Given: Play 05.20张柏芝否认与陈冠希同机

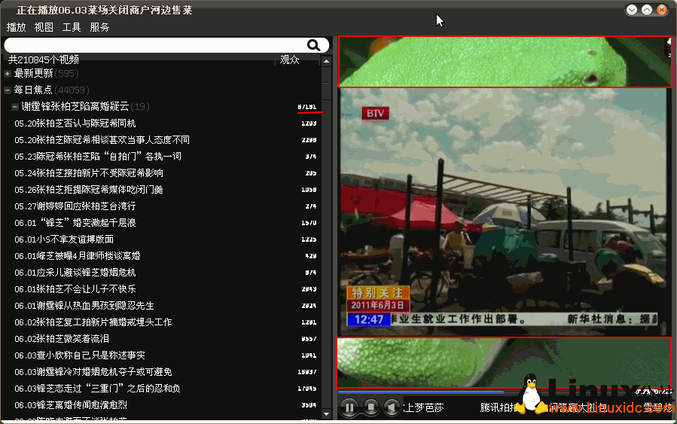Looking at the screenshot, I should coord(75,123).
